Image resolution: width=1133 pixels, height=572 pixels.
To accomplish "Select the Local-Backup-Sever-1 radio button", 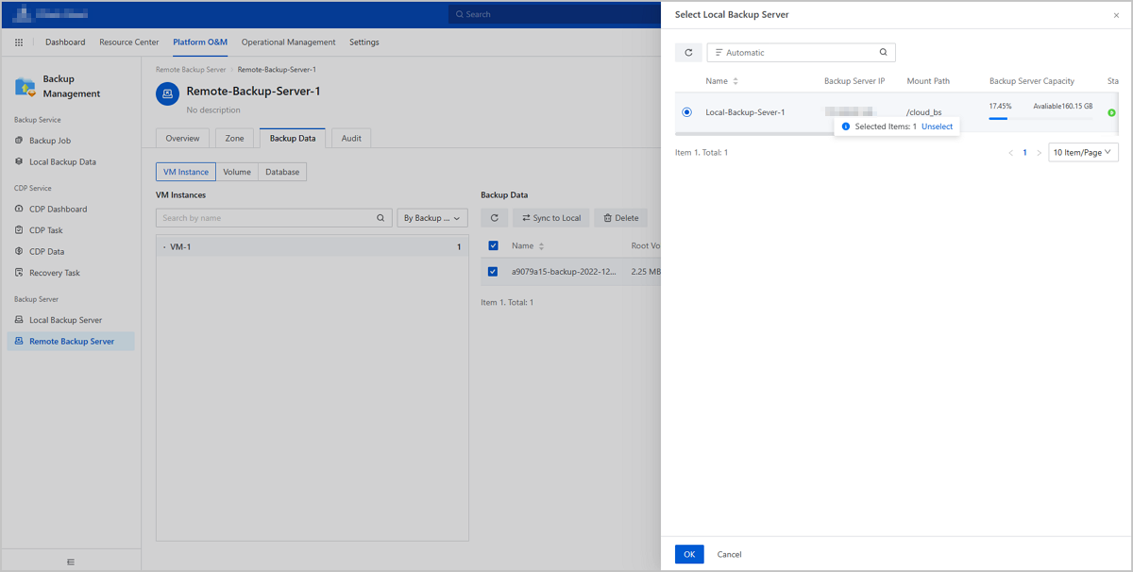I will coord(686,112).
